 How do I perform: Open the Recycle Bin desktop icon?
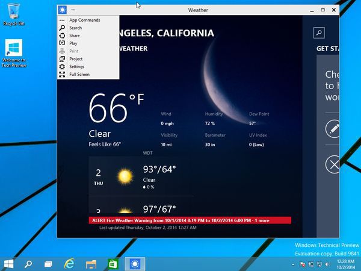click(x=14, y=14)
